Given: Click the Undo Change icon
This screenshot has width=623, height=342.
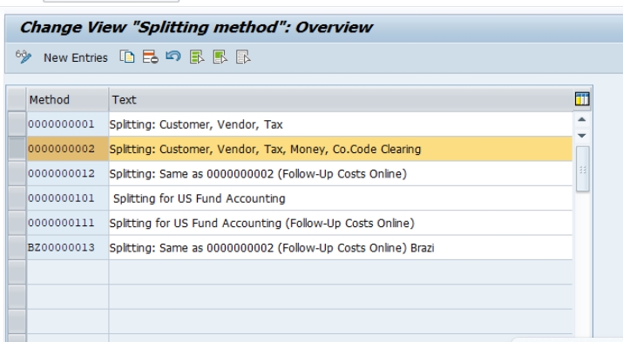Looking at the screenshot, I should (x=173, y=57).
